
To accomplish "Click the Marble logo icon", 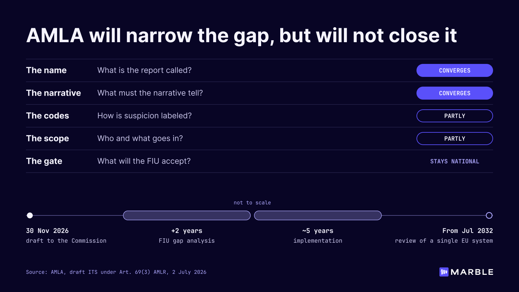I will (444, 272).
